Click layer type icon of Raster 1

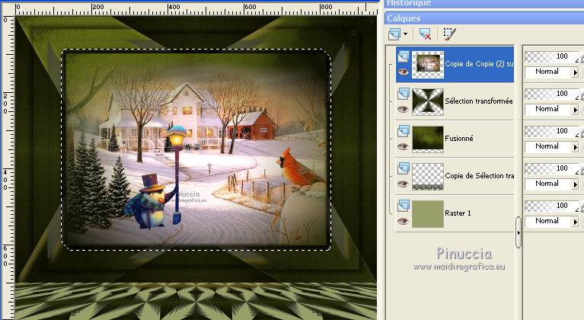[404, 206]
